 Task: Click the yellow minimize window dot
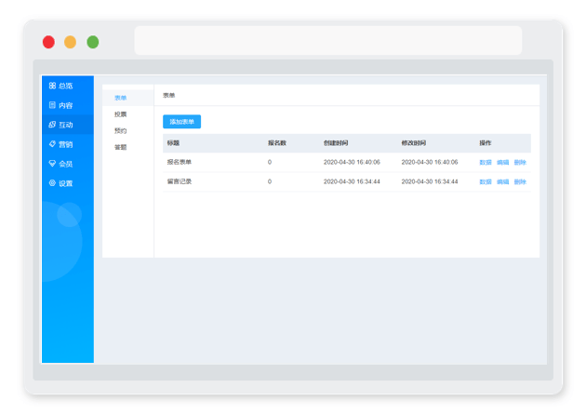(x=71, y=42)
